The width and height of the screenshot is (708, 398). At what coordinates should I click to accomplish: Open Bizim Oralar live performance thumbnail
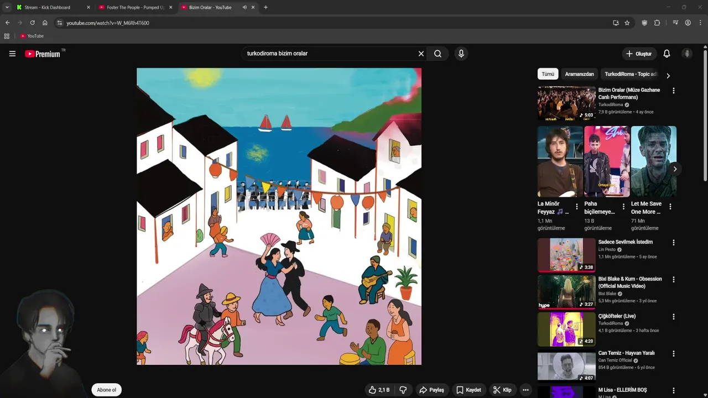click(566, 103)
